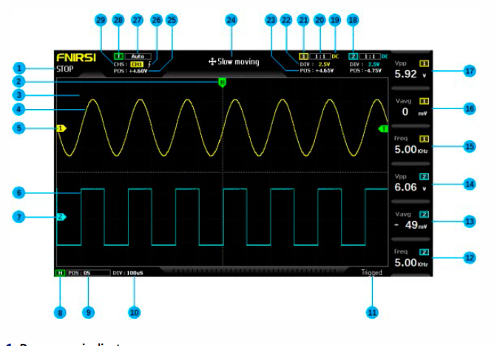Click the Slow moving cross-arrows icon
This screenshot has width=497, height=346.
click(212, 62)
